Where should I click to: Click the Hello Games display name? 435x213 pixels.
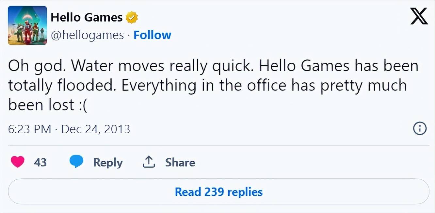point(87,17)
